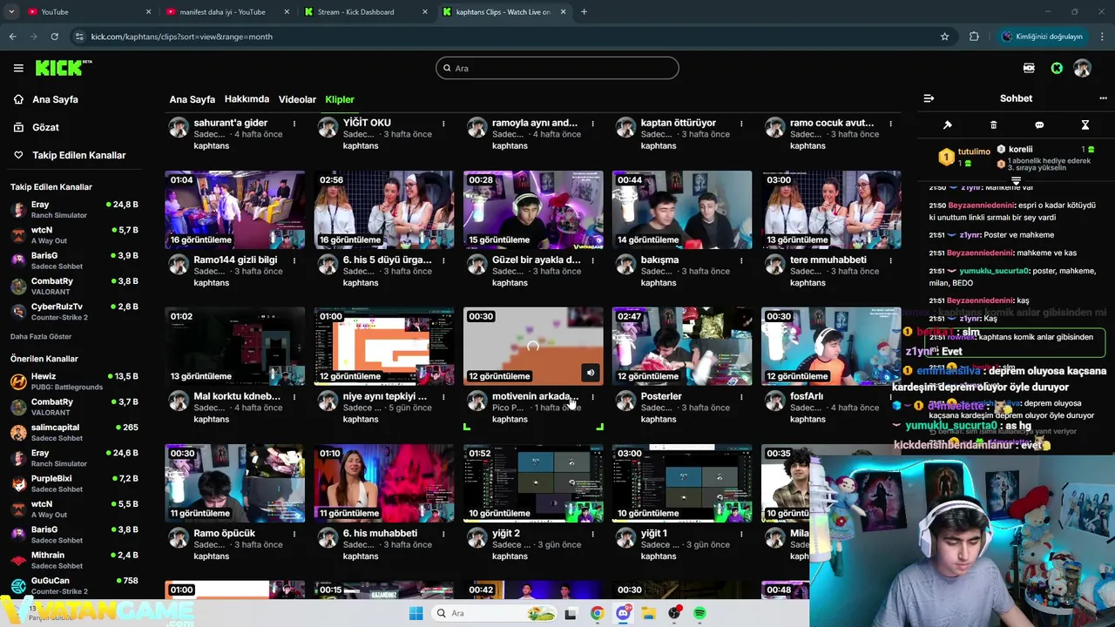Open OBS from the taskbar
The height and width of the screenshot is (627, 1115).
tap(674, 613)
